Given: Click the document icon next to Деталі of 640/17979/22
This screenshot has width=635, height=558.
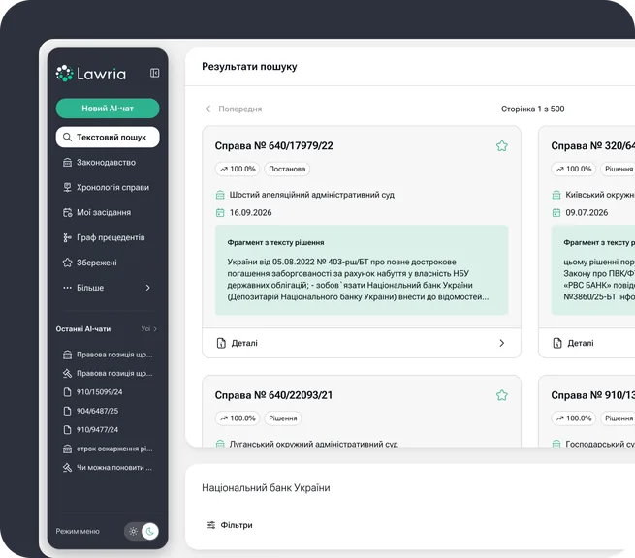Looking at the screenshot, I should tap(221, 343).
